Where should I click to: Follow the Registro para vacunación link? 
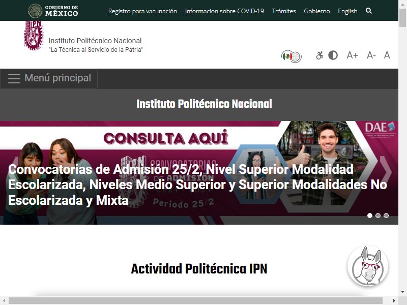142,11
